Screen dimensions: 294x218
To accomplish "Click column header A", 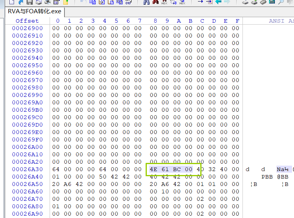I will coord(179,21).
